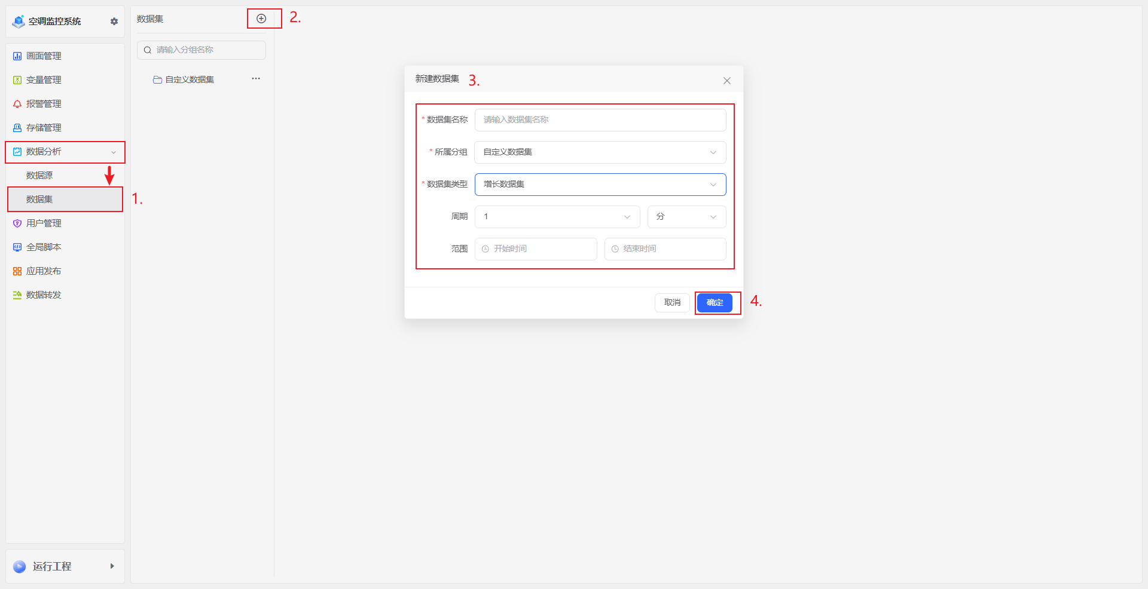Click the 应用发布 grid icon
Image resolution: width=1148 pixels, height=589 pixels.
(17, 271)
